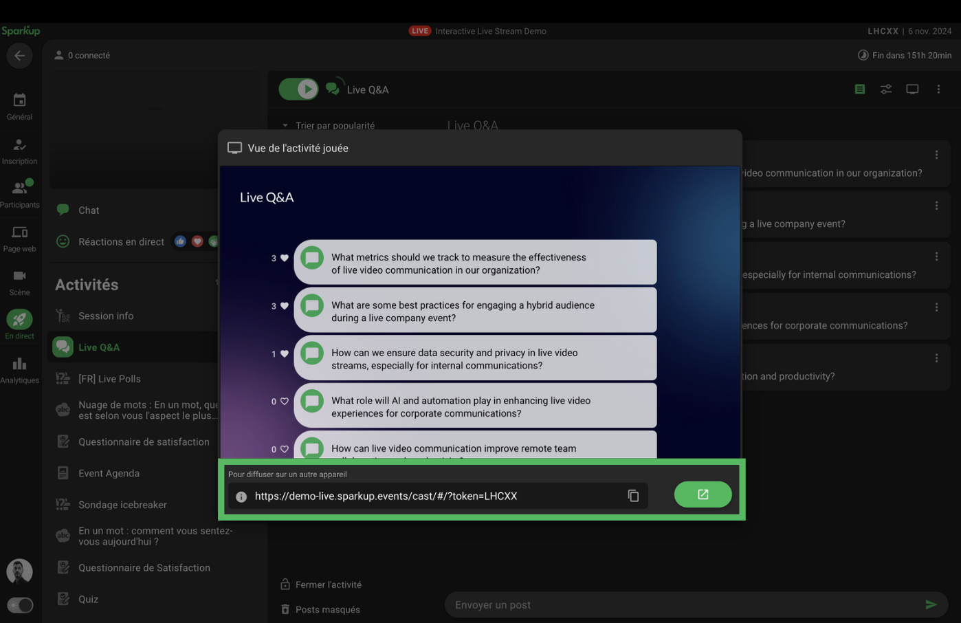Send the post with arrow icon
The height and width of the screenshot is (623, 961).
(931, 605)
